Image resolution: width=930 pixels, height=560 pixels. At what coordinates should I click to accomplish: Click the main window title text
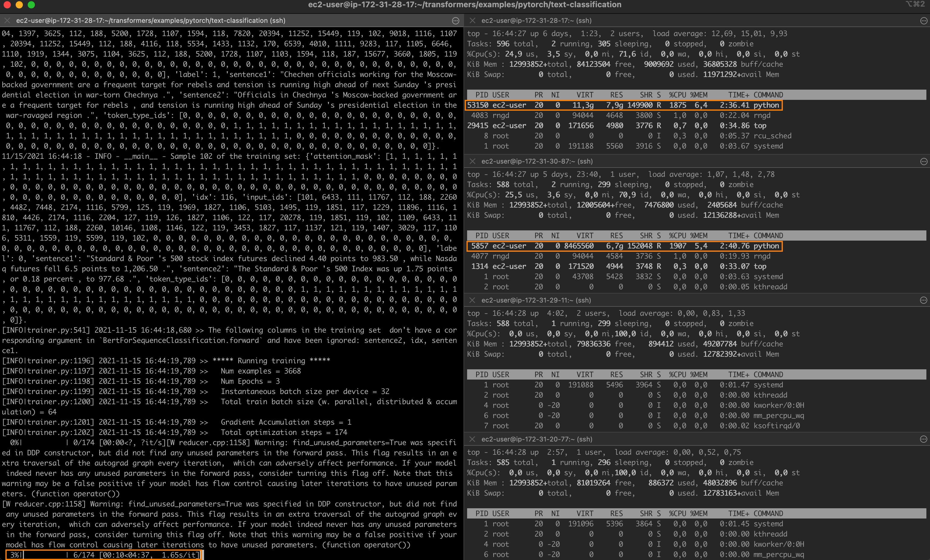tap(465, 5)
